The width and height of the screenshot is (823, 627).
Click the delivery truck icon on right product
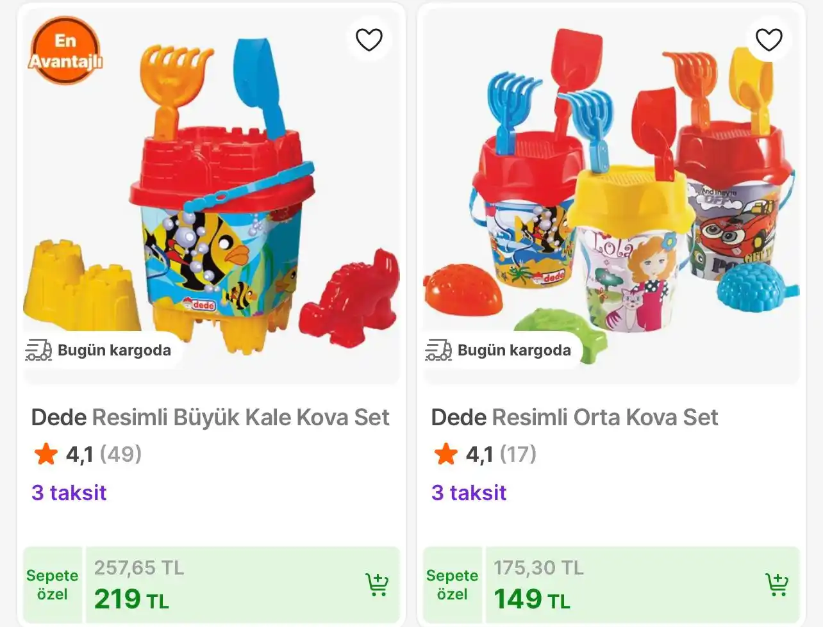438,350
